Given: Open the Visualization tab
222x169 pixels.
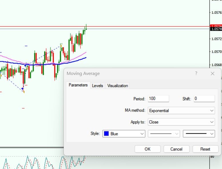Looking at the screenshot, I should [x=118, y=85].
